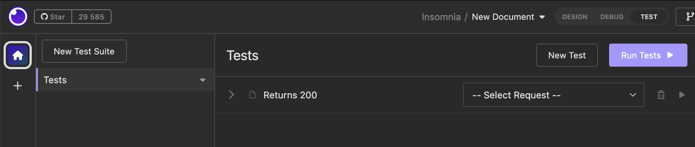Viewport: 695px width, 147px height.
Task: Expand the Returns 200 test chevron
Action: 232,95
